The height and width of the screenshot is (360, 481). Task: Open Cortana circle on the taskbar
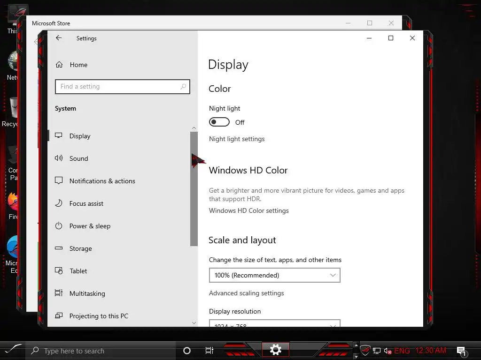(x=187, y=351)
